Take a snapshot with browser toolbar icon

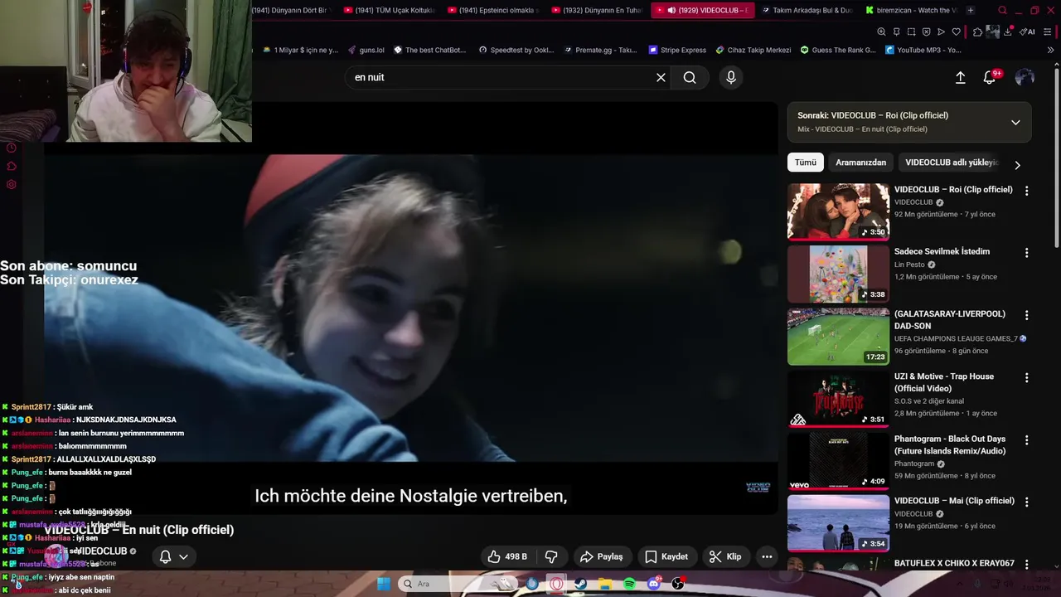point(911,32)
